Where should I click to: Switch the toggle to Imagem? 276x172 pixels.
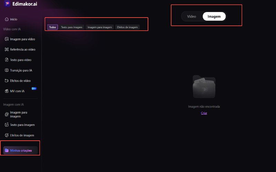(214, 17)
